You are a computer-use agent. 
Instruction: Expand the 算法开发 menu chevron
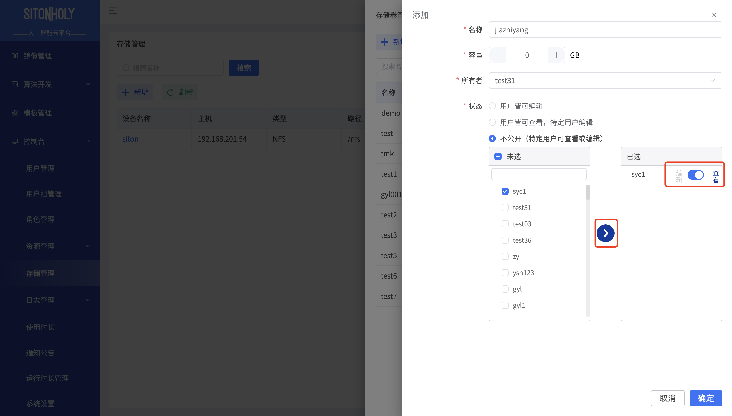[88, 84]
